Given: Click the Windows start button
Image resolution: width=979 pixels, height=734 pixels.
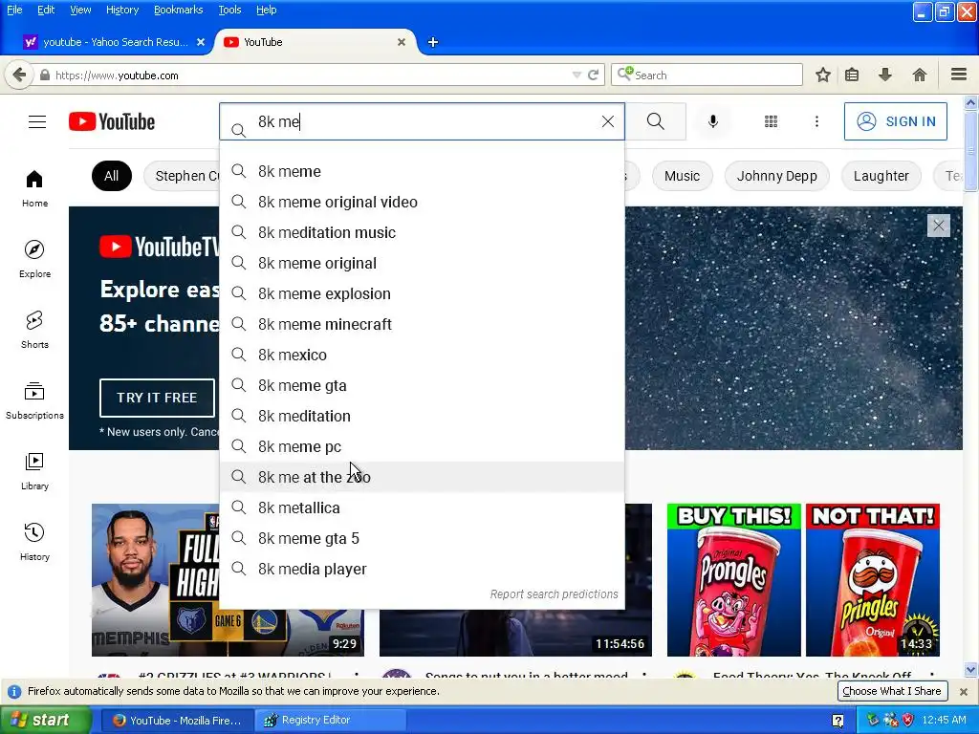Looking at the screenshot, I should coord(44,721).
